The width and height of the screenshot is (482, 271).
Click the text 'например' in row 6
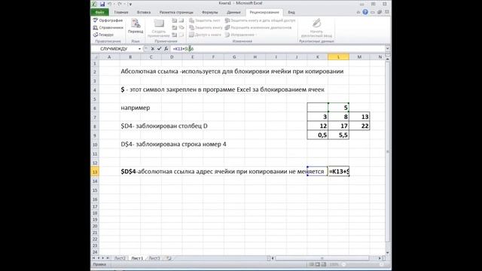(136, 108)
